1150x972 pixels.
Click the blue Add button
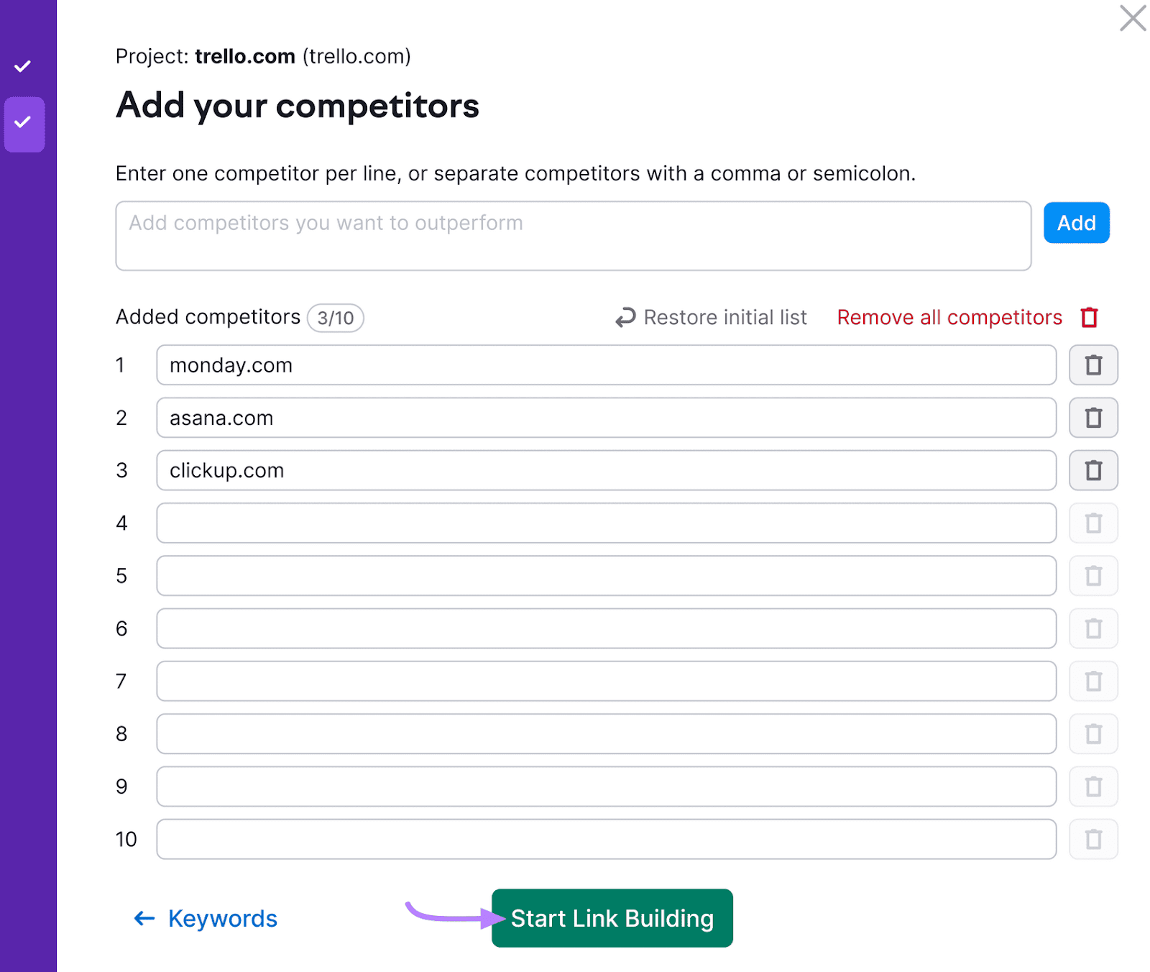point(1076,223)
